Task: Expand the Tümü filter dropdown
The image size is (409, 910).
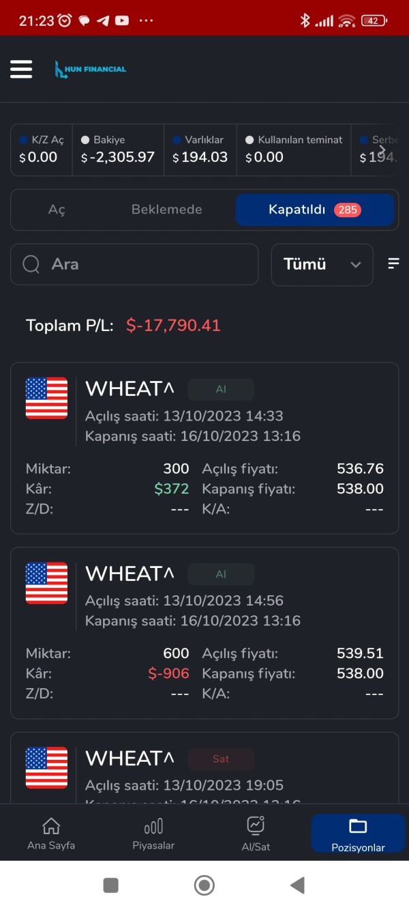Action: 322,264
